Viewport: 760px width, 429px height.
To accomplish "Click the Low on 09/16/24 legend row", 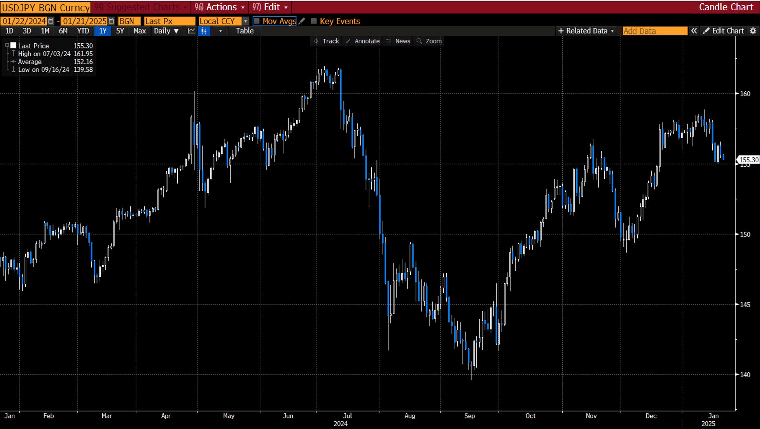I will (x=55, y=70).
